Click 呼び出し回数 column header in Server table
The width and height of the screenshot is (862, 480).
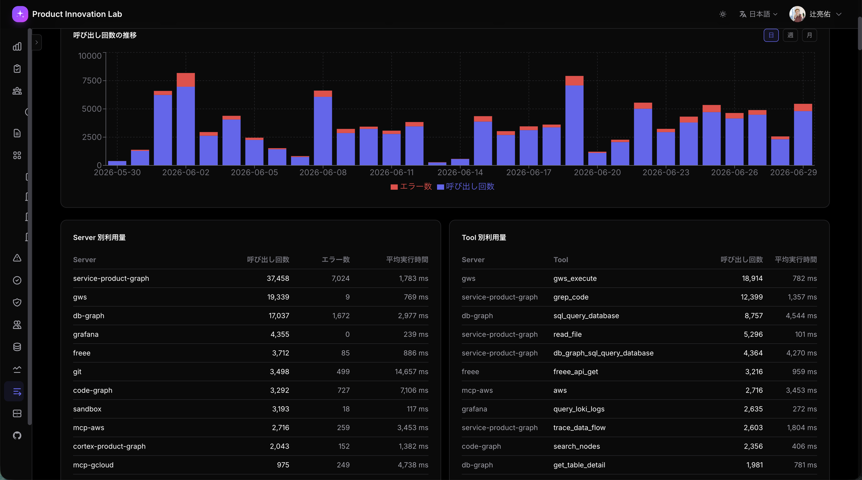coord(268,260)
